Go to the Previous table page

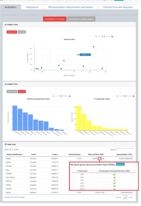pyautogui.click(x=118, y=197)
